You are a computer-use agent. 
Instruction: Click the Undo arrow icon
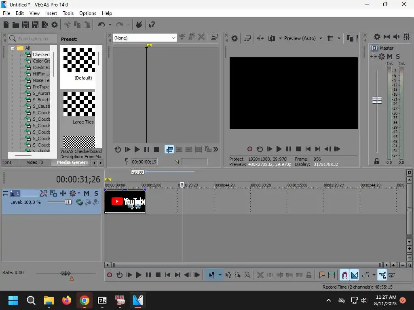click(x=101, y=25)
